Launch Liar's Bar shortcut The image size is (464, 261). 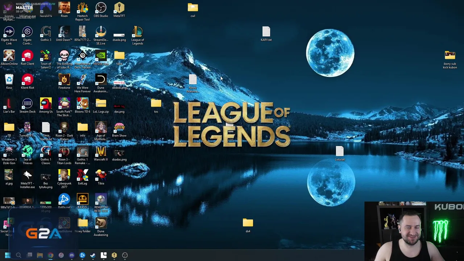click(9, 106)
